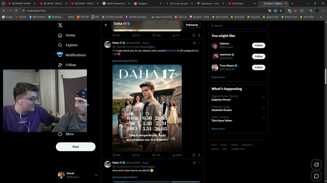Image resolution: width=327 pixels, height=183 pixels.
Task: Open Explore in the X sidebar
Action: 68,45
